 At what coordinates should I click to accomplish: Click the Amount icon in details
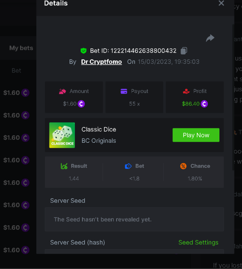tap(62, 91)
